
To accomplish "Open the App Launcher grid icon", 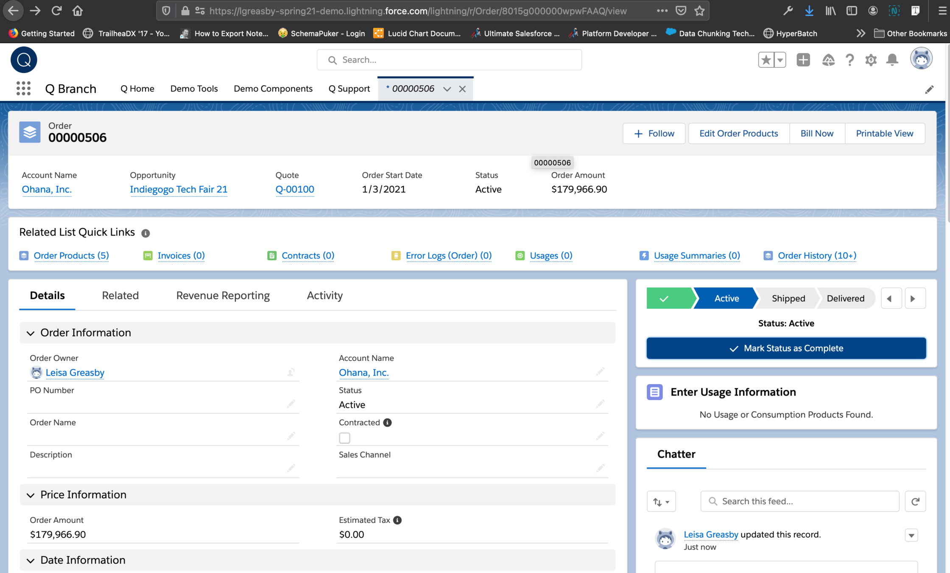I will click(x=23, y=88).
